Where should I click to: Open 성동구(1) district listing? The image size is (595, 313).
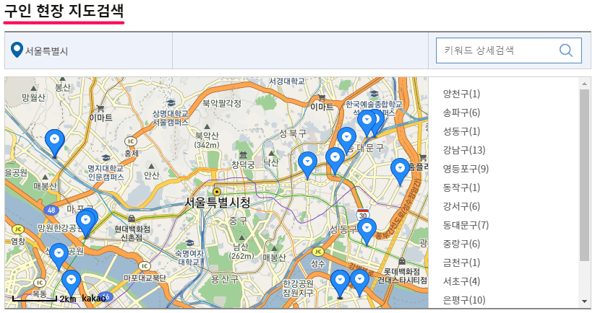pos(461,131)
